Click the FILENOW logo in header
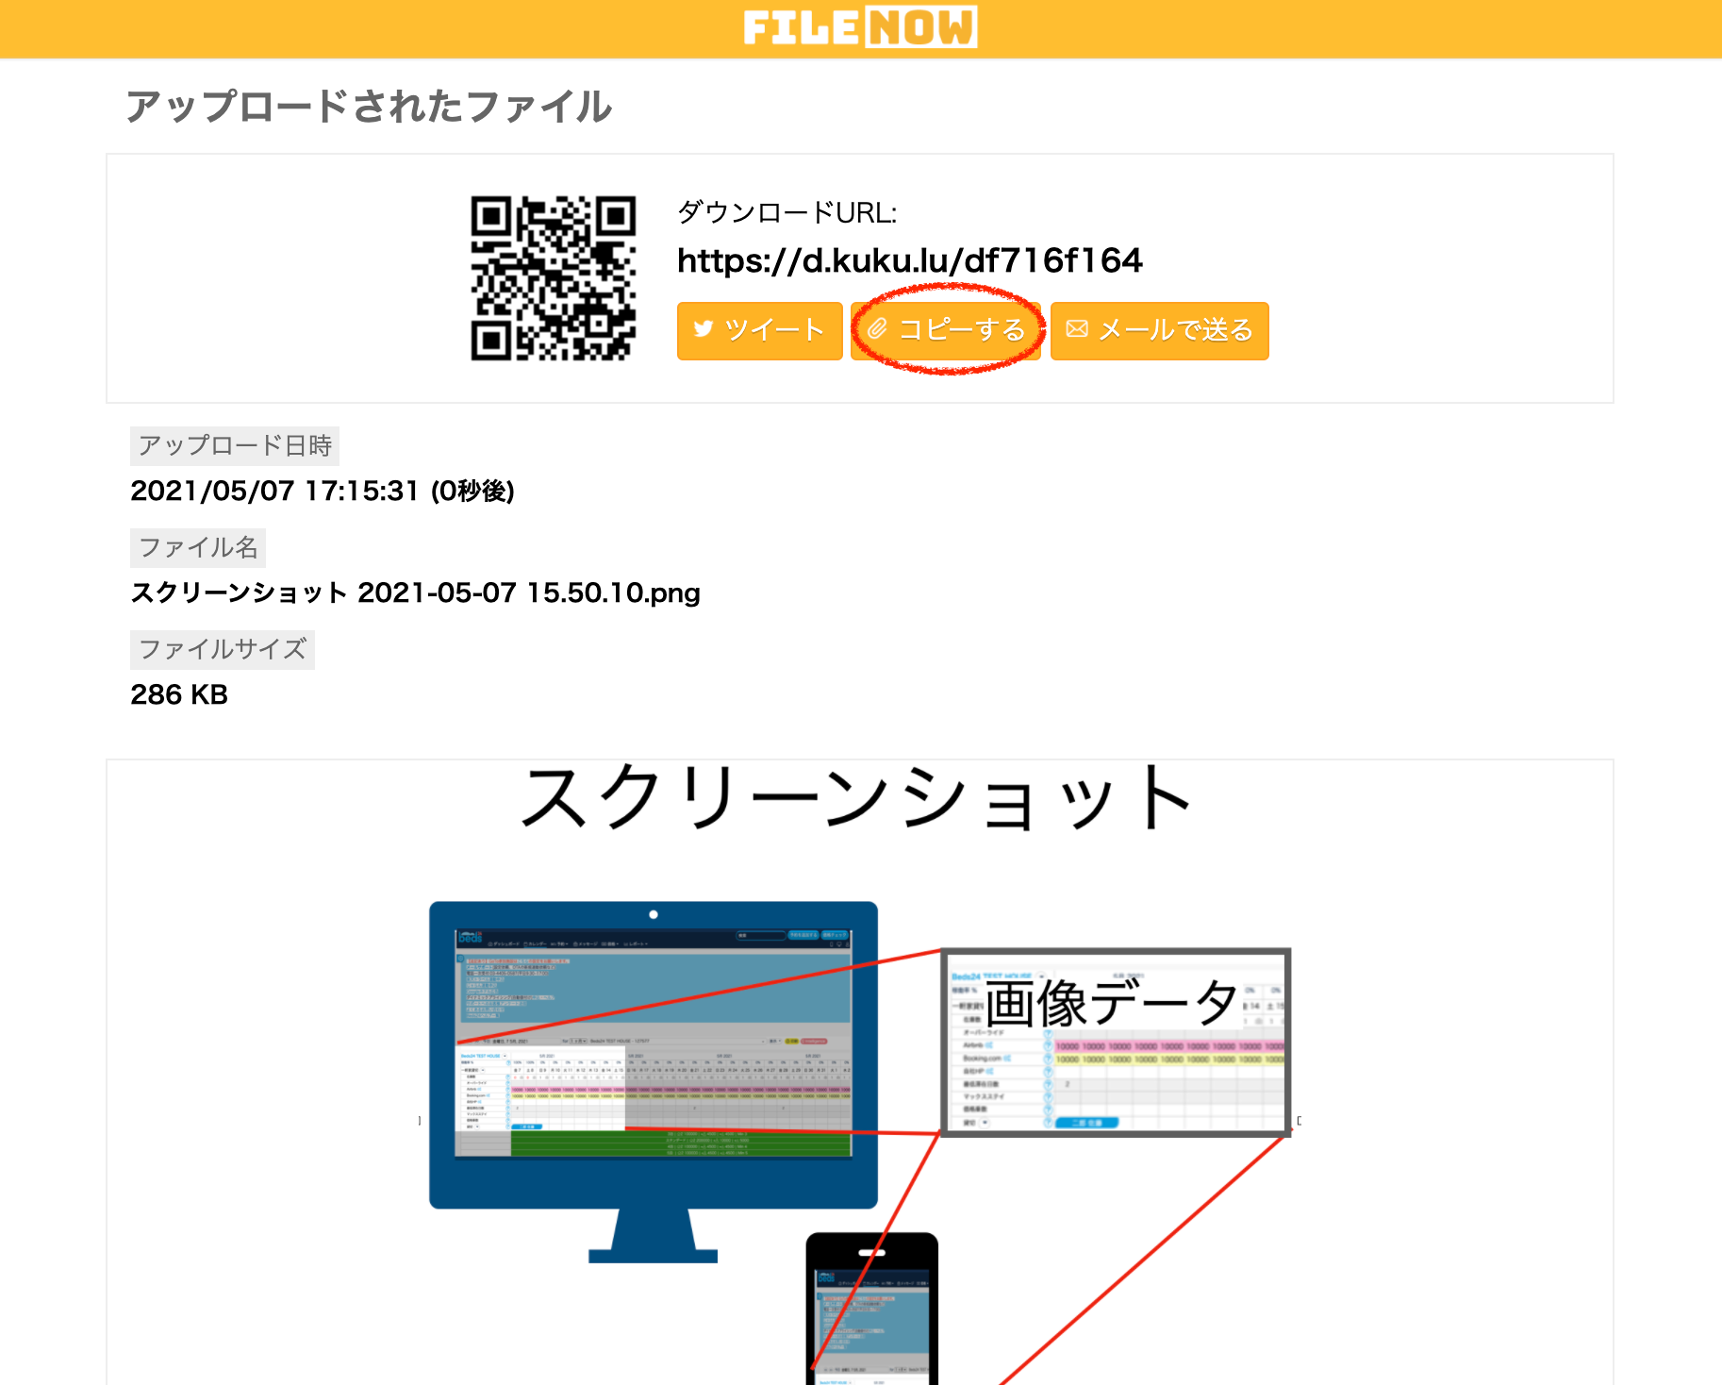This screenshot has height=1385, width=1722. (x=860, y=27)
